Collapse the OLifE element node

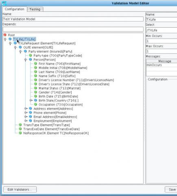click(15, 47)
